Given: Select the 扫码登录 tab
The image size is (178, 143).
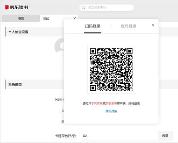Looking at the screenshot, I should pos(93,26).
